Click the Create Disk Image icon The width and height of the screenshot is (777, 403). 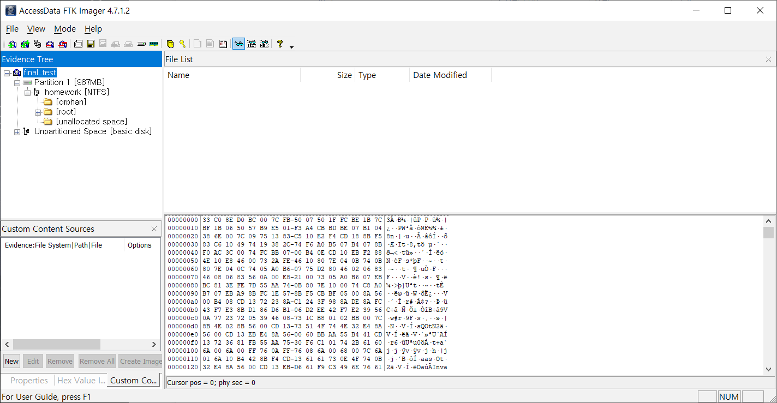pos(78,44)
